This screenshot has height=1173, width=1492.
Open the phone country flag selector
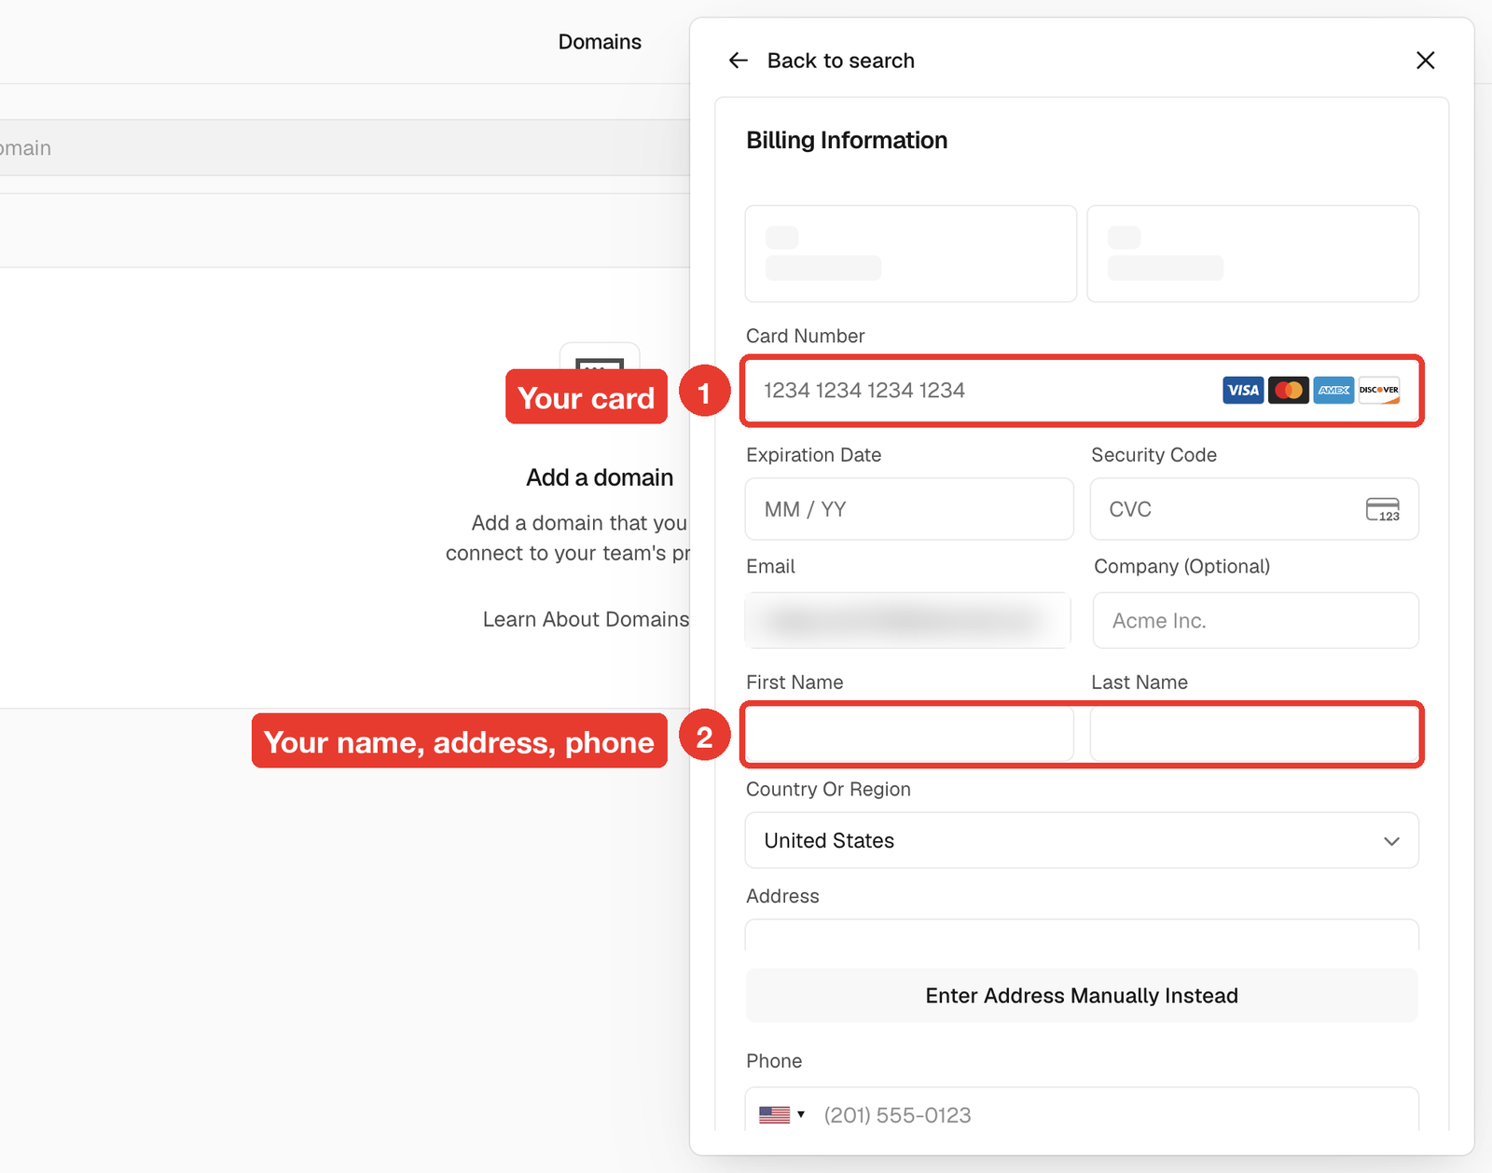[x=781, y=1114]
